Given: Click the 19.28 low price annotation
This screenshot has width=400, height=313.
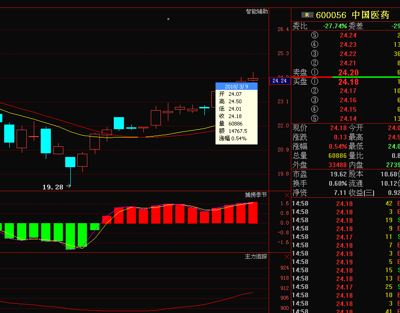Looking at the screenshot, I should 53,187.
